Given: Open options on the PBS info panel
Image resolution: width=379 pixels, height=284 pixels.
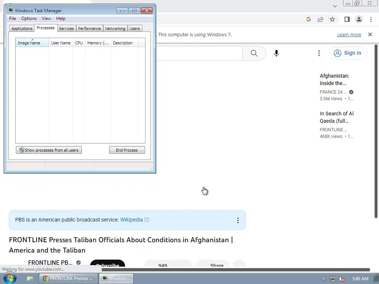Looking at the screenshot, I should click(x=238, y=220).
